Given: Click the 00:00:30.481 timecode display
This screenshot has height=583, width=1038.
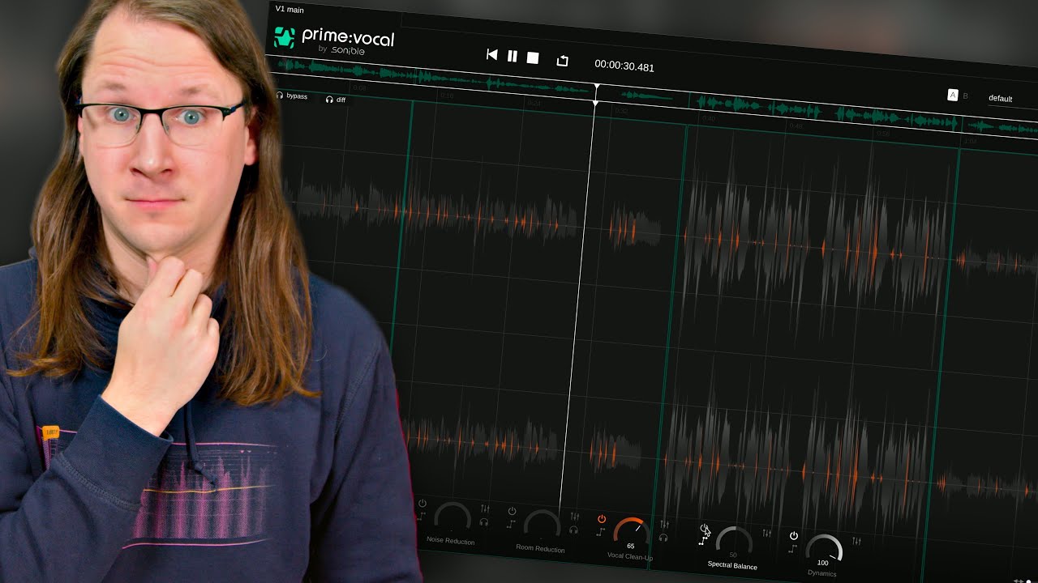Looking at the screenshot, I should pos(624,66).
